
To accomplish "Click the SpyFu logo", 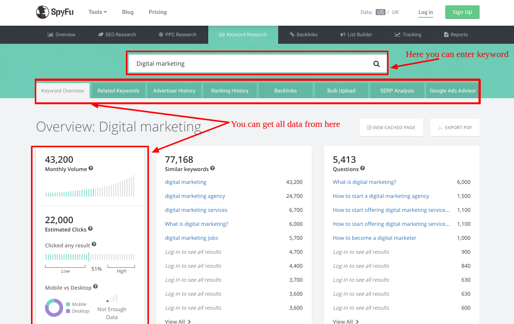I will point(55,12).
